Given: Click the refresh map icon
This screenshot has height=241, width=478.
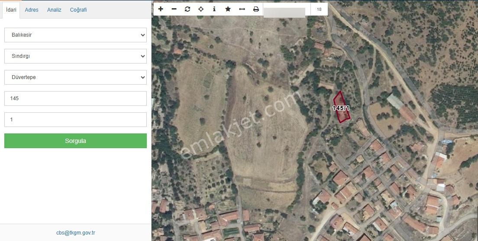Looking at the screenshot, I should pos(187,9).
